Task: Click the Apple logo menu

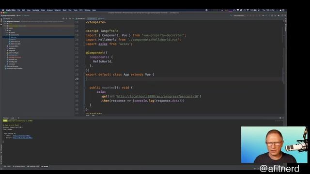Action: [3, 10]
